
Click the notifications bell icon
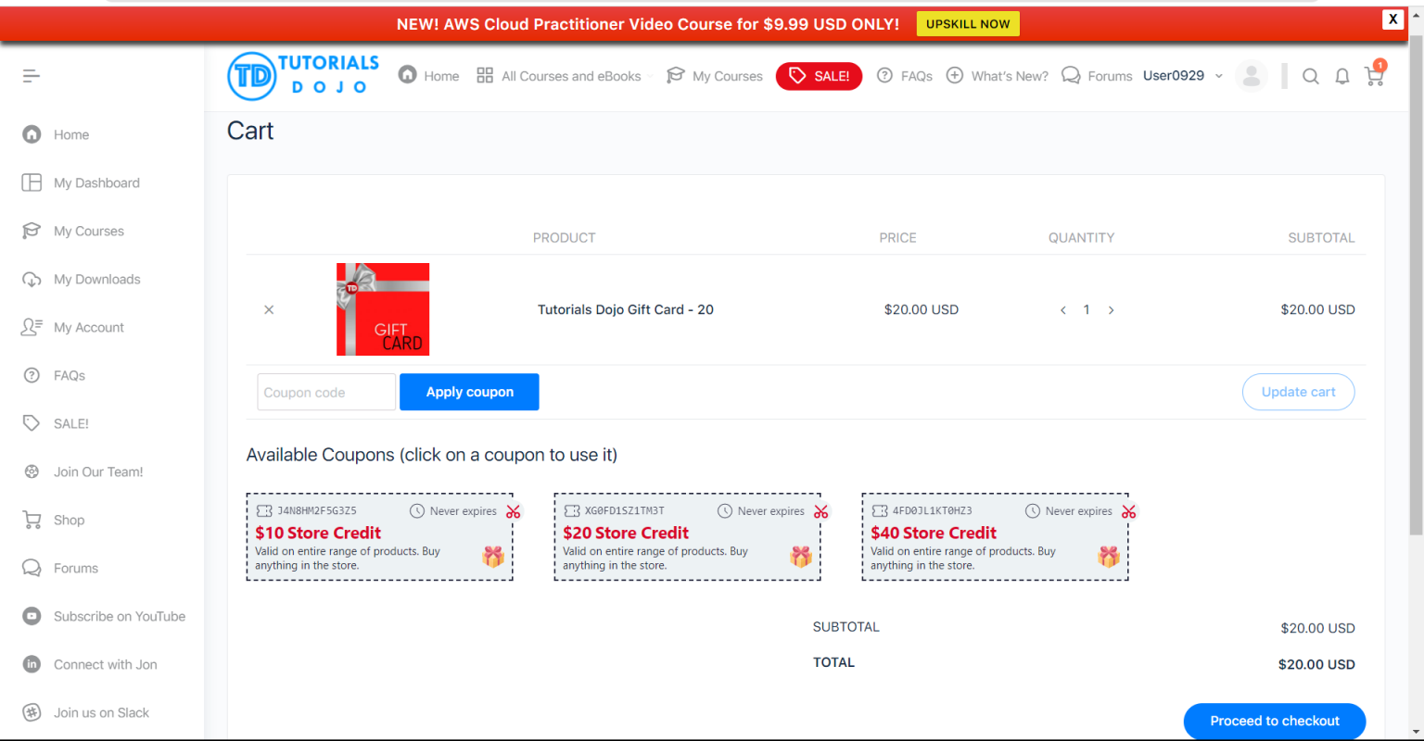click(x=1341, y=76)
